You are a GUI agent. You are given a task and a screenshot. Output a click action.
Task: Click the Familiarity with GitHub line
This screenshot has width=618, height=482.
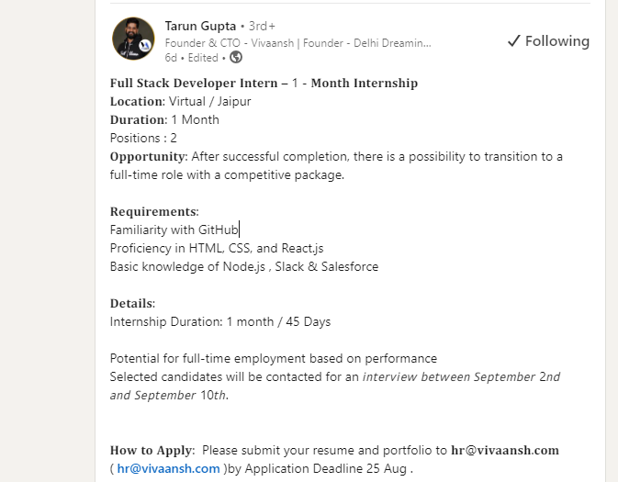tap(174, 230)
